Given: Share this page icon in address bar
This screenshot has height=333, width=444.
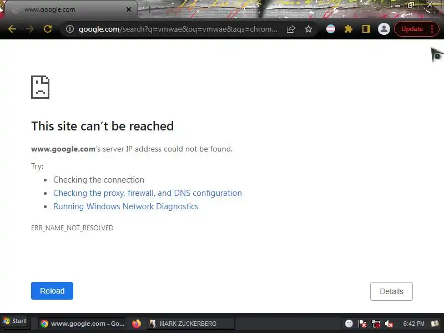Looking at the screenshot, I should click(x=291, y=29).
